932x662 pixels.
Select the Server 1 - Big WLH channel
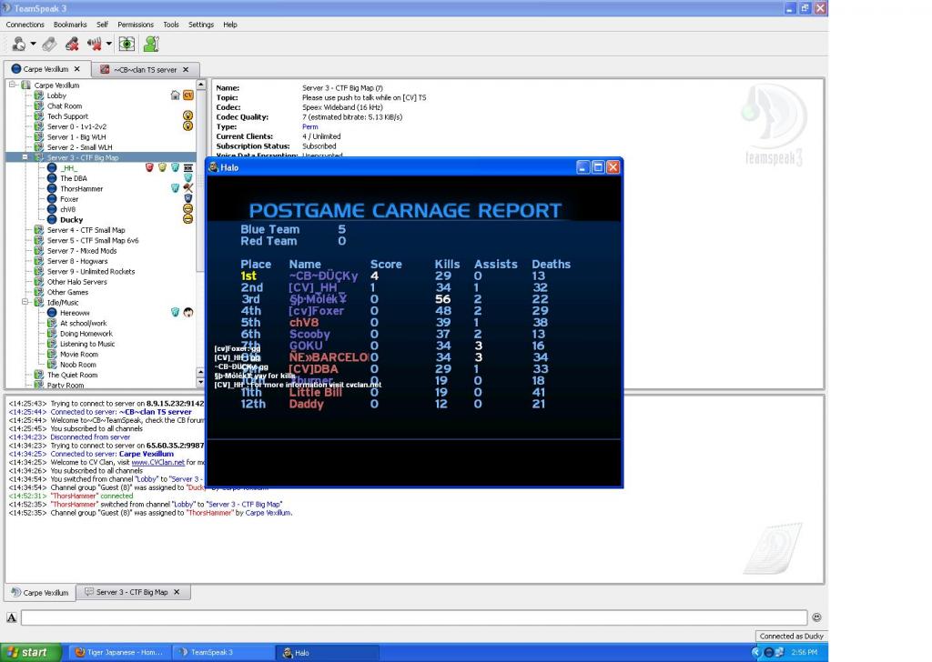(76, 137)
